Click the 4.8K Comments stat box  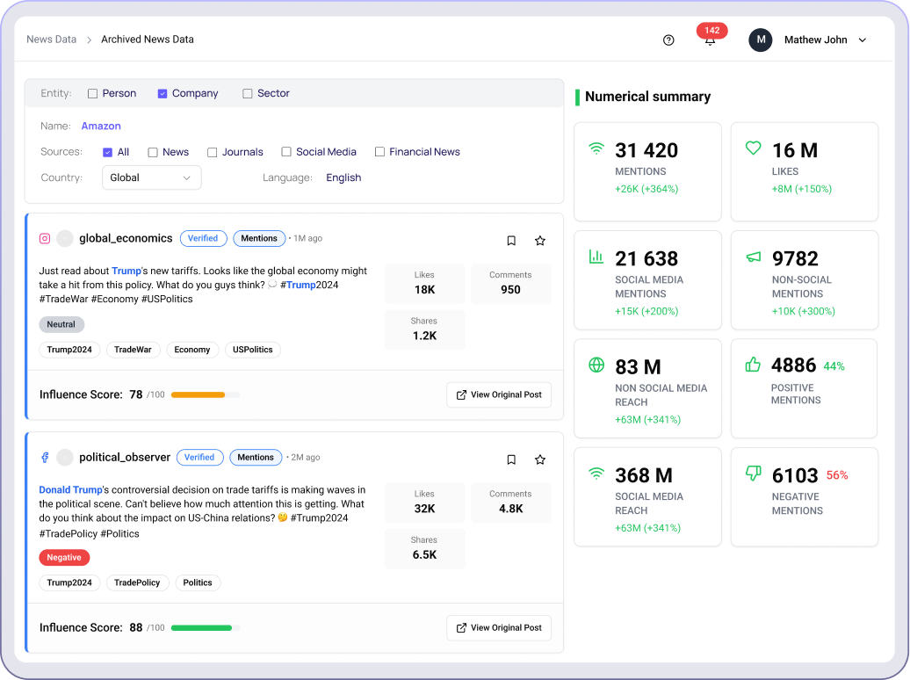tap(510, 503)
